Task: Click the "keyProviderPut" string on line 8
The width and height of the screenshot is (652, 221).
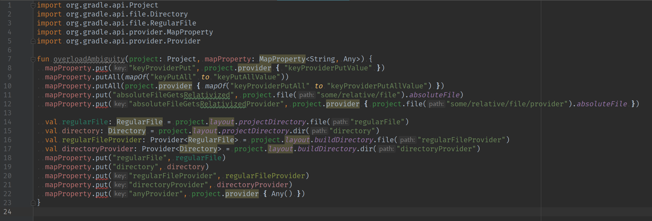Action: [162, 68]
